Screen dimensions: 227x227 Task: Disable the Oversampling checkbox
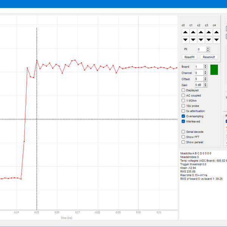click(x=183, y=116)
